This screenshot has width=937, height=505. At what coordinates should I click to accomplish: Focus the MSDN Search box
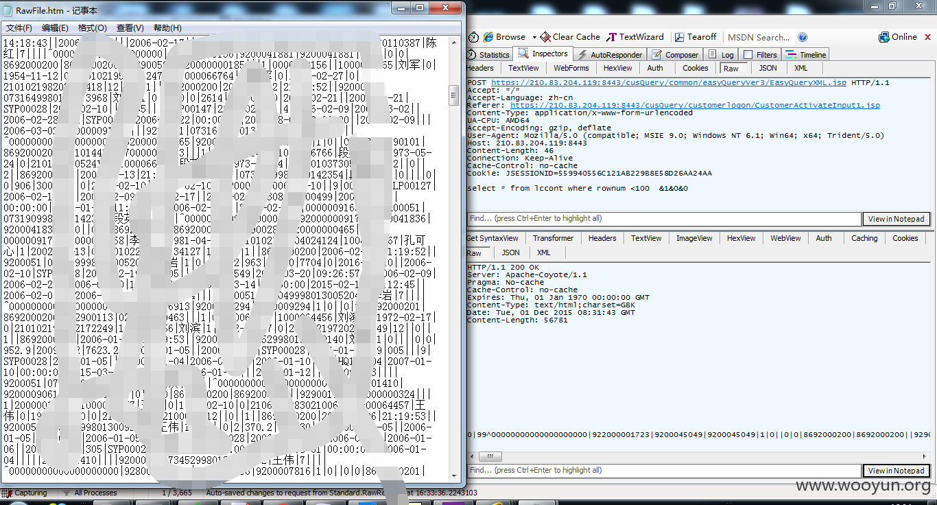759,37
